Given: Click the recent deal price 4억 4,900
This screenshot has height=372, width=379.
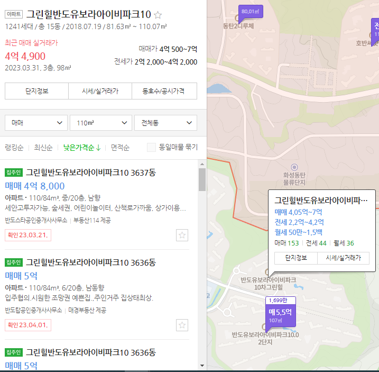Looking at the screenshot, I should point(25,56).
